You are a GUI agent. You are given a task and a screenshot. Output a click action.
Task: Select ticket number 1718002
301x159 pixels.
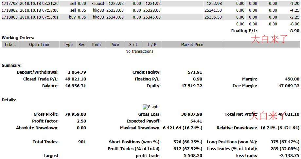point(10,10)
